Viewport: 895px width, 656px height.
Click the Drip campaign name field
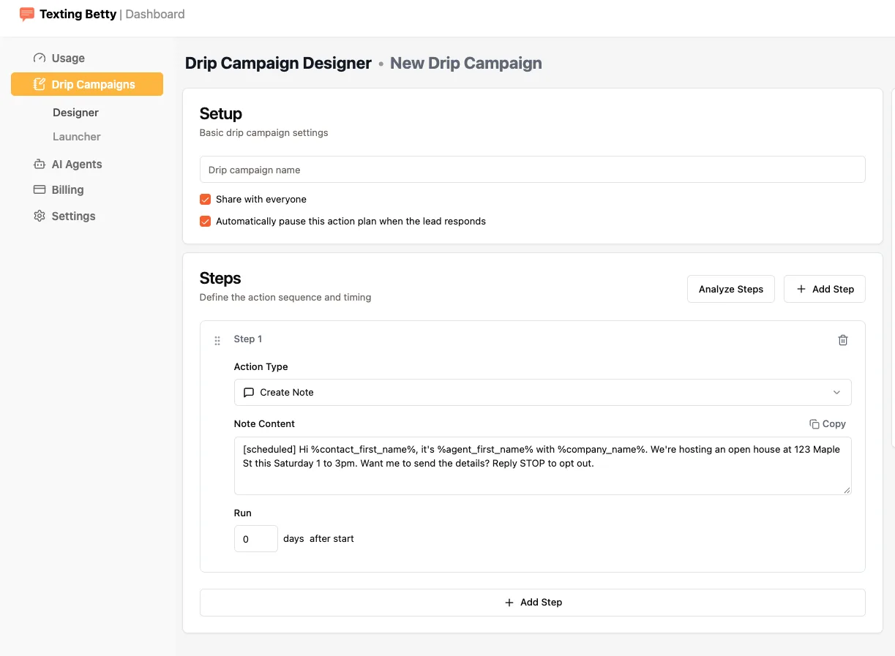click(x=532, y=170)
